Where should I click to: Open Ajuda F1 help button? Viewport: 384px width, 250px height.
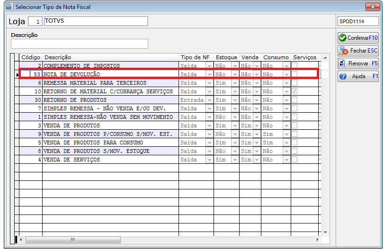pos(358,76)
